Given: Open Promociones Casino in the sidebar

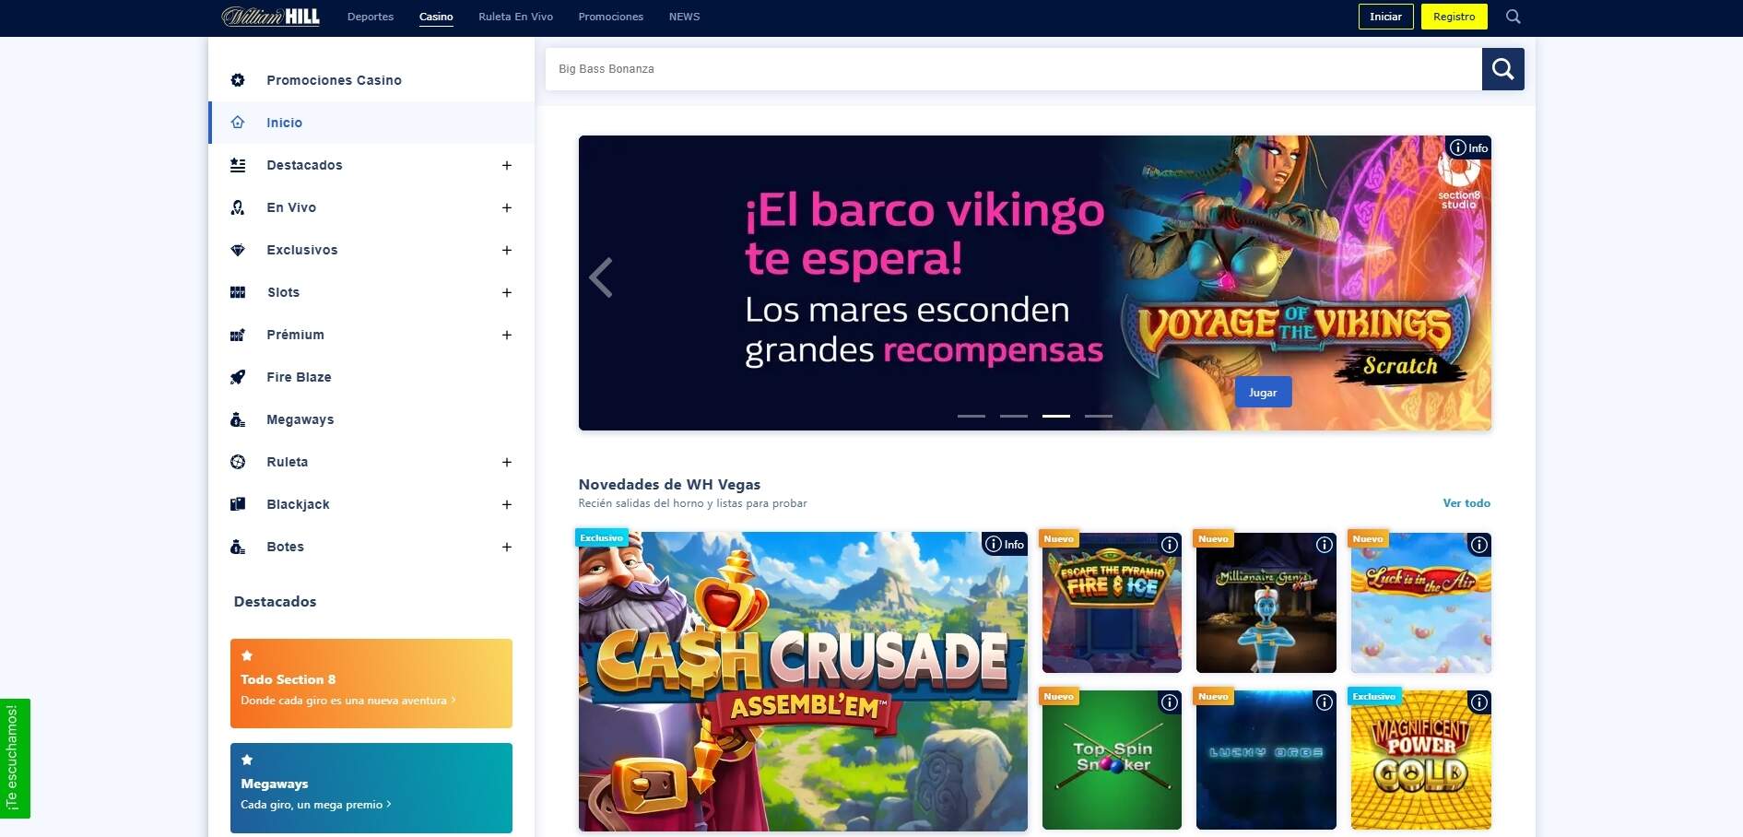Looking at the screenshot, I should [371, 80].
